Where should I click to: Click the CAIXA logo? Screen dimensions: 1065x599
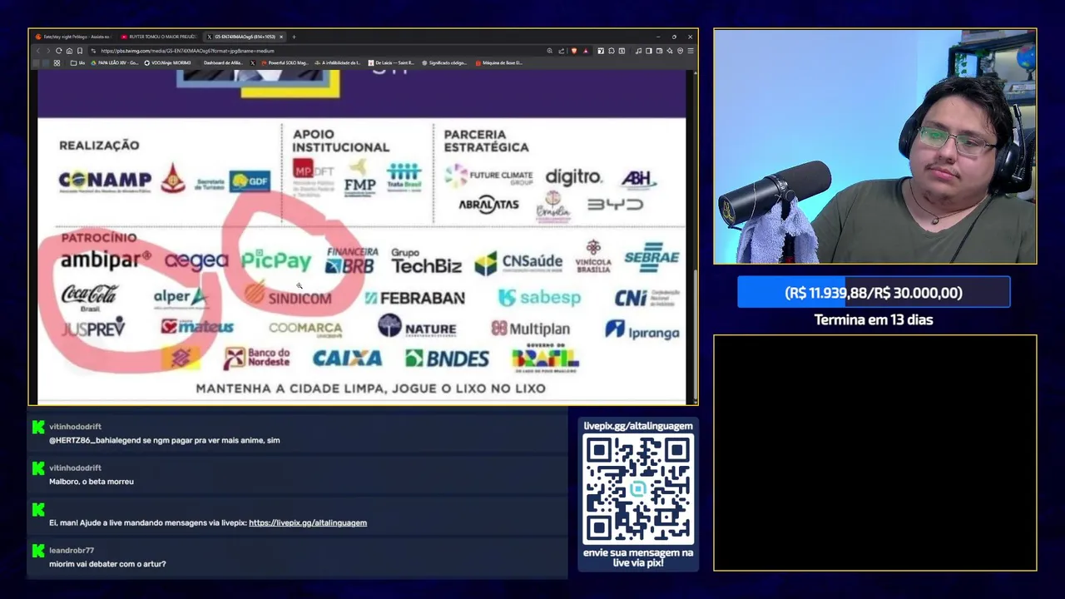(x=347, y=359)
